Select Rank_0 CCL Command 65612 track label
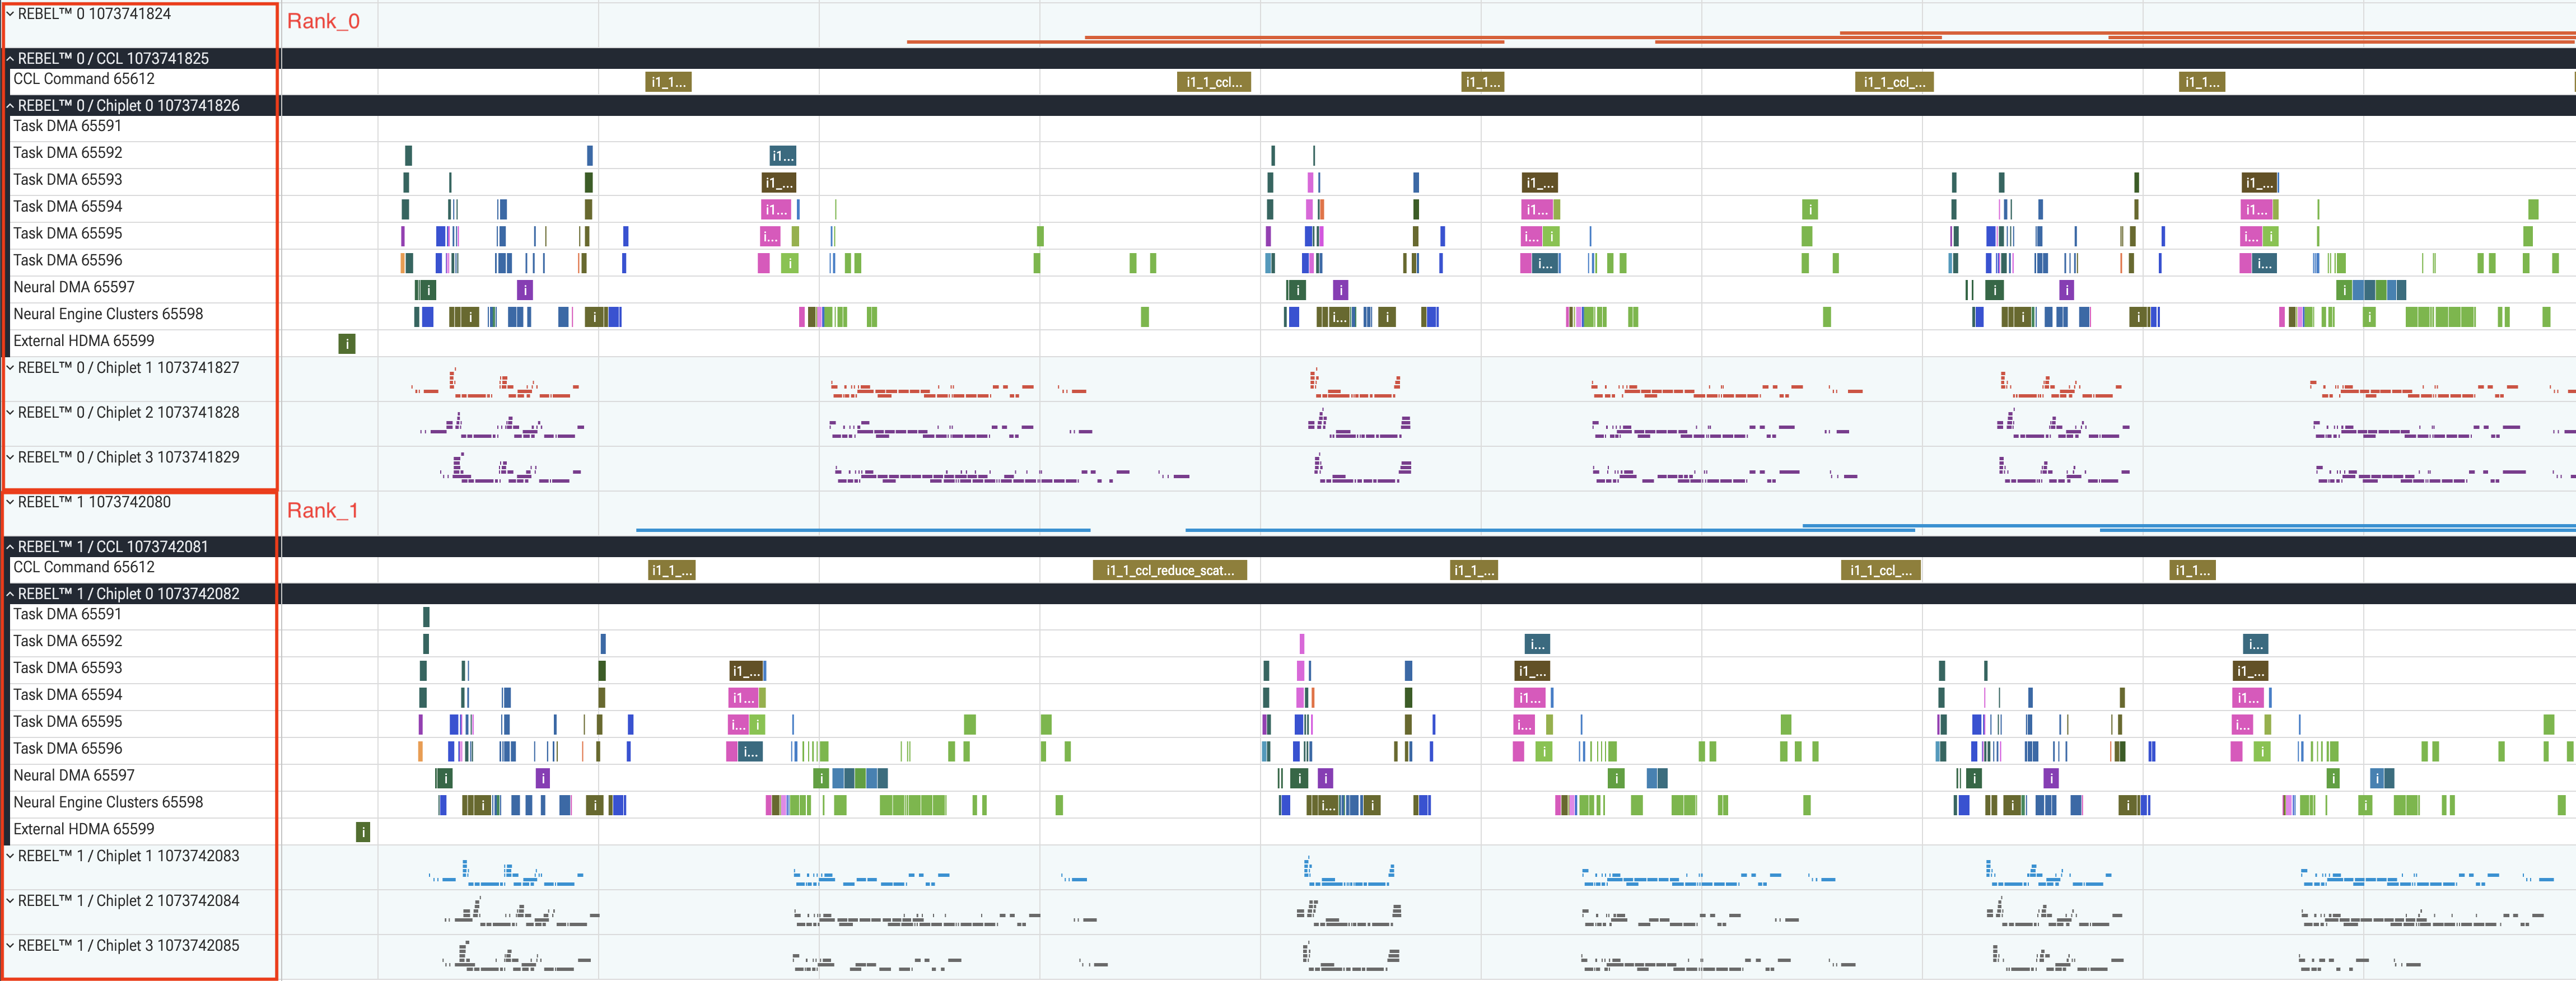This screenshot has height=981, width=2576. pyautogui.click(x=84, y=79)
